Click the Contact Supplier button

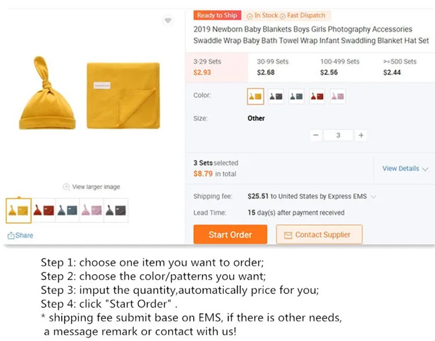point(319,235)
